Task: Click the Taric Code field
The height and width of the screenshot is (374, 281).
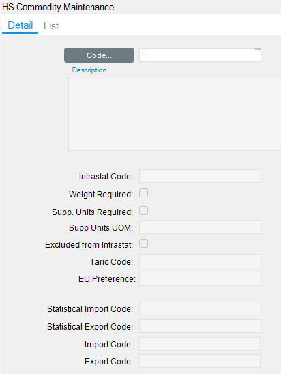Action: pyautogui.click(x=200, y=261)
